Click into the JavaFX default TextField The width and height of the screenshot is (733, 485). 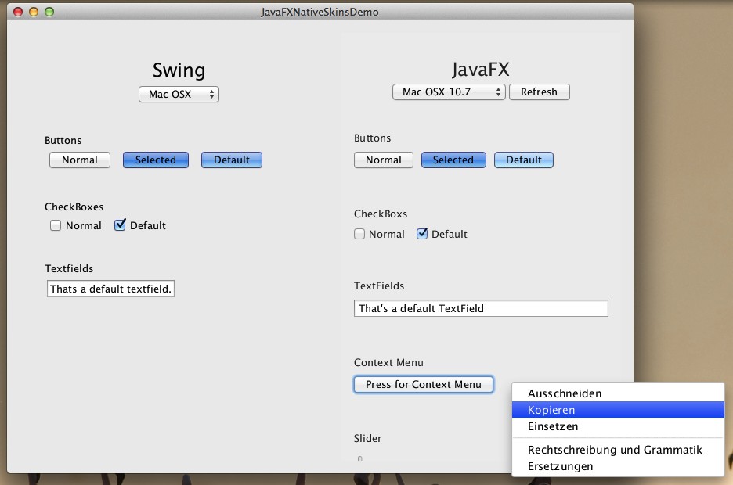[480, 308]
